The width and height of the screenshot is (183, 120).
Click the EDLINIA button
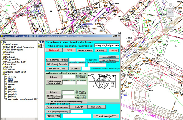(x=75, y=69)
